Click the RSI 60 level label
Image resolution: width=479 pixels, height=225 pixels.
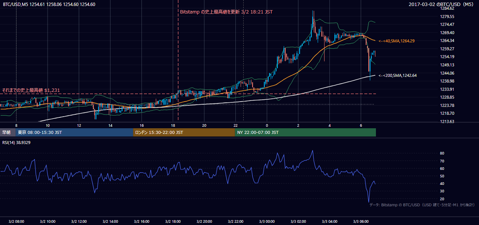pos(442,168)
